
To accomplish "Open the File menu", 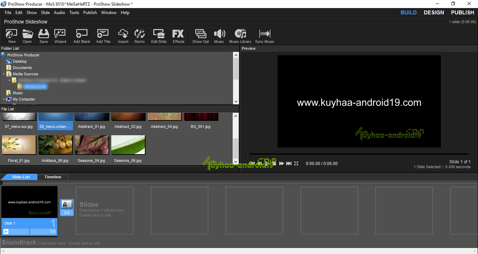I will pos(8,13).
